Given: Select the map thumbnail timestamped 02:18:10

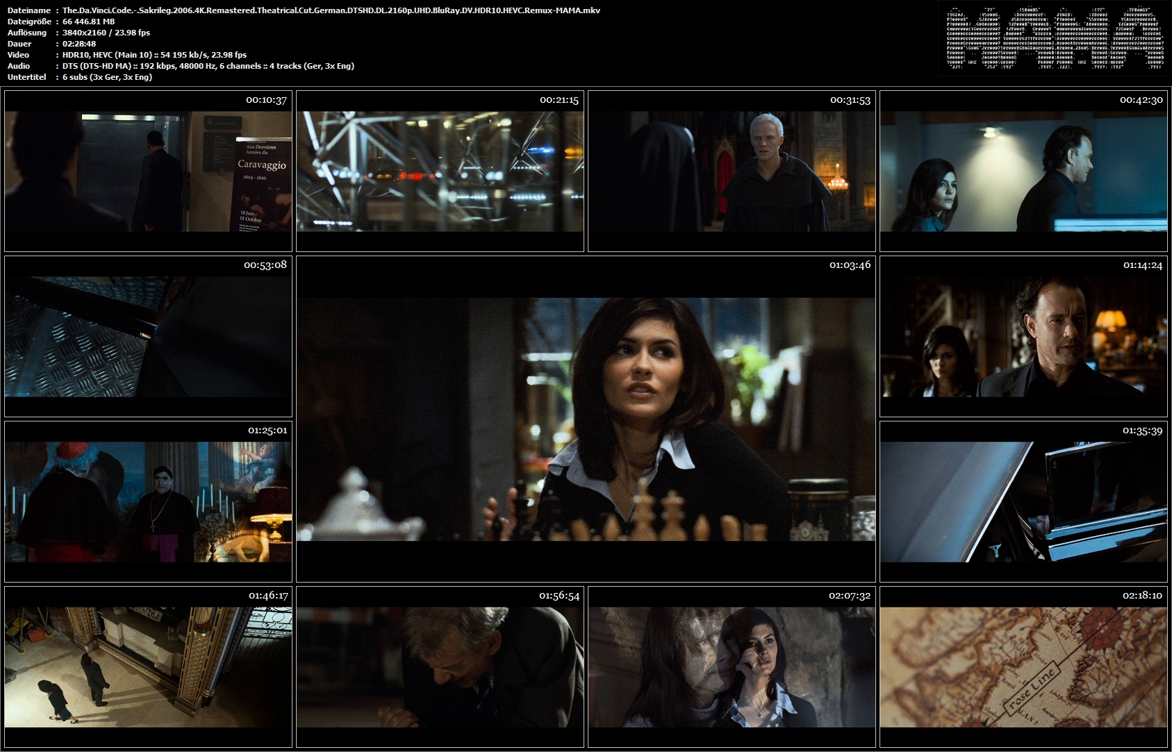Looking at the screenshot, I should [x=1023, y=667].
